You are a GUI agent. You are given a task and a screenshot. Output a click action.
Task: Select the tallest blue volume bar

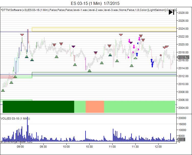pos(27,129)
